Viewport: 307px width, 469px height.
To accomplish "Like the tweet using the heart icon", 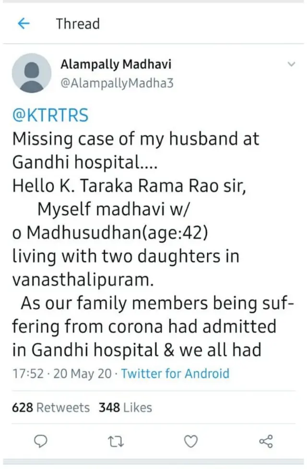I will point(191,441).
